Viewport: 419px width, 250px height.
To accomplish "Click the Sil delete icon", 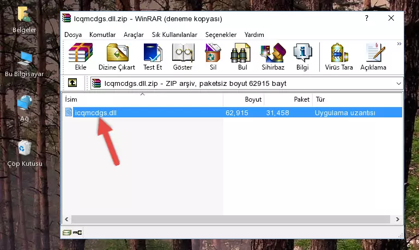I will click(x=213, y=57).
